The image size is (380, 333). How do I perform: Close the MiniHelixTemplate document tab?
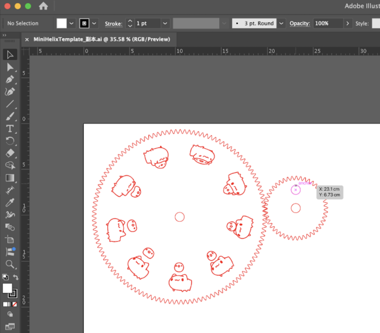pyautogui.click(x=27, y=40)
